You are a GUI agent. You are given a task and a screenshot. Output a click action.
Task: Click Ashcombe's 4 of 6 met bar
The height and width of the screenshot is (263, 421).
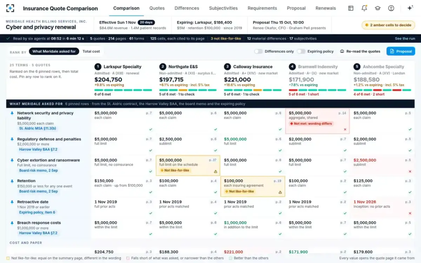coord(382,90)
